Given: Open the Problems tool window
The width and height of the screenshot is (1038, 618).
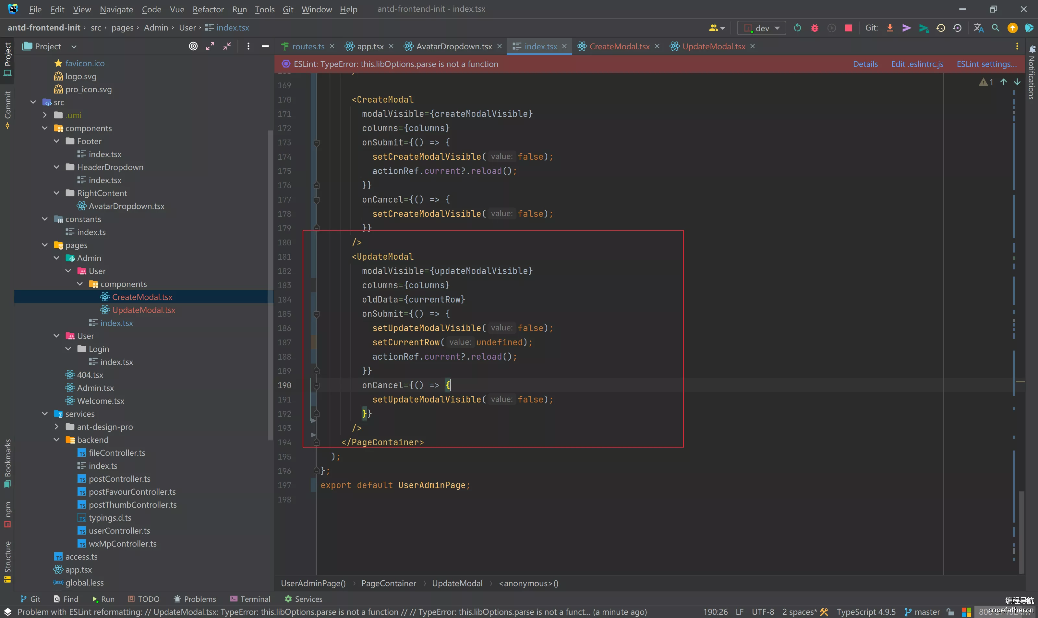Looking at the screenshot, I should pos(195,599).
